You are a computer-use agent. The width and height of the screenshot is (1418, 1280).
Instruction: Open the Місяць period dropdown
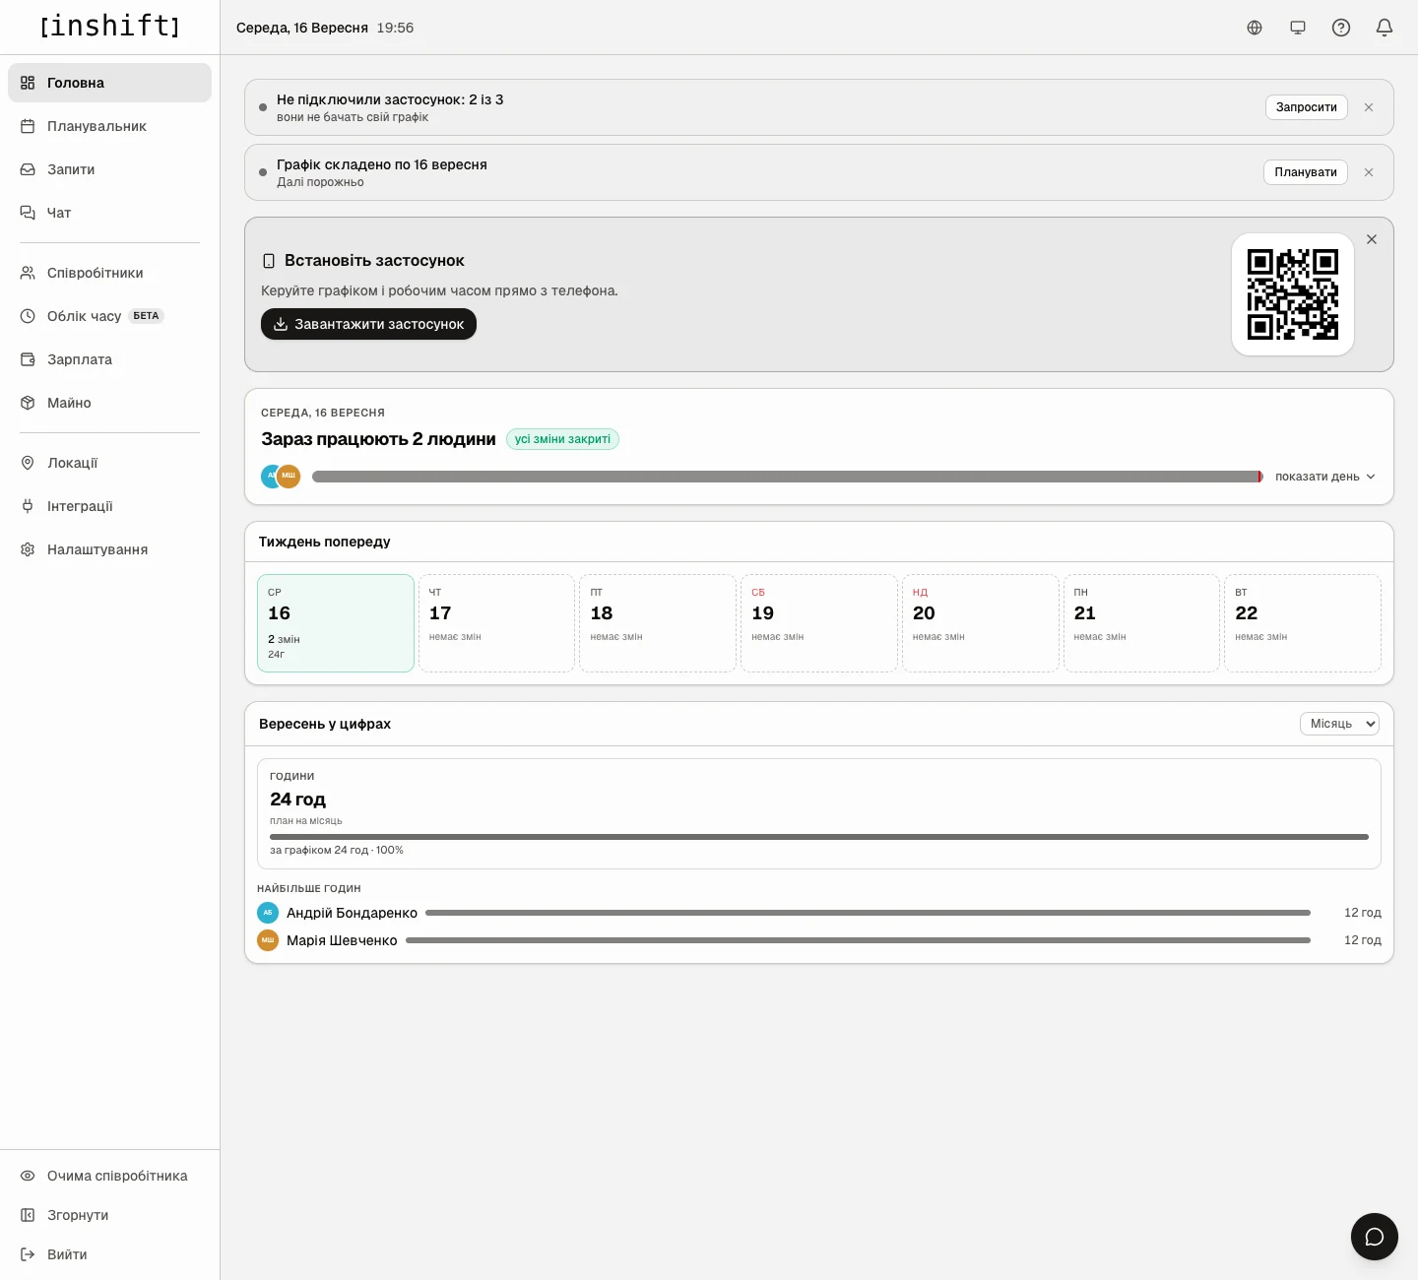[x=1339, y=724]
